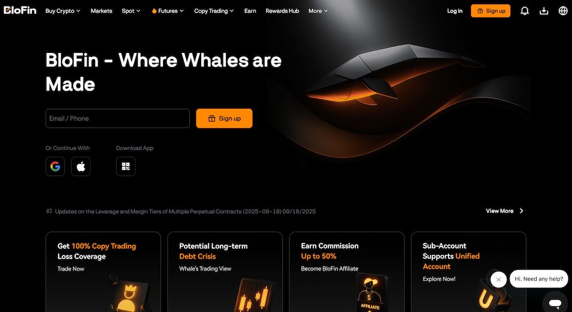This screenshot has width=572, height=312.
Task: Open the notifications bell icon
Action: tap(525, 11)
